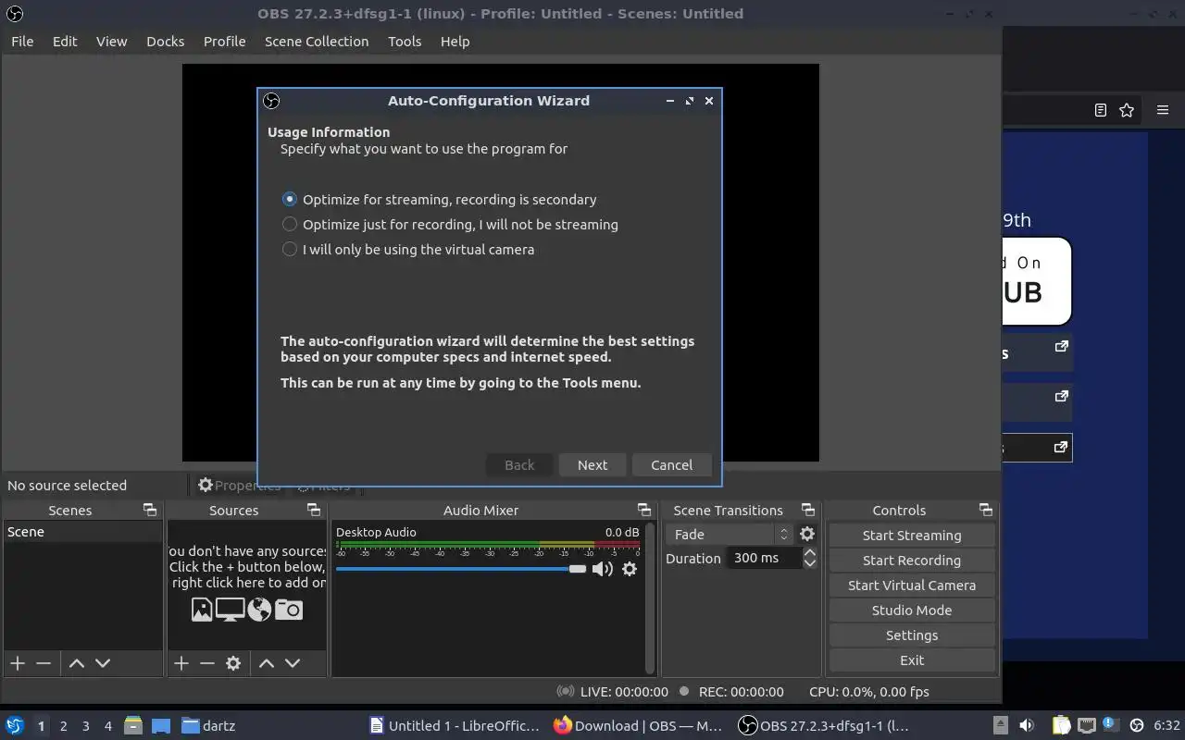
Task: Open the system start menu icon on the taskbar
Action: (x=15, y=725)
